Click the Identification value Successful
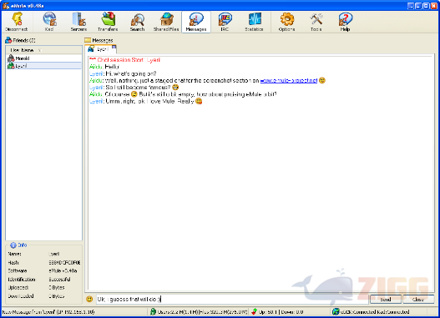 (59, 280)
